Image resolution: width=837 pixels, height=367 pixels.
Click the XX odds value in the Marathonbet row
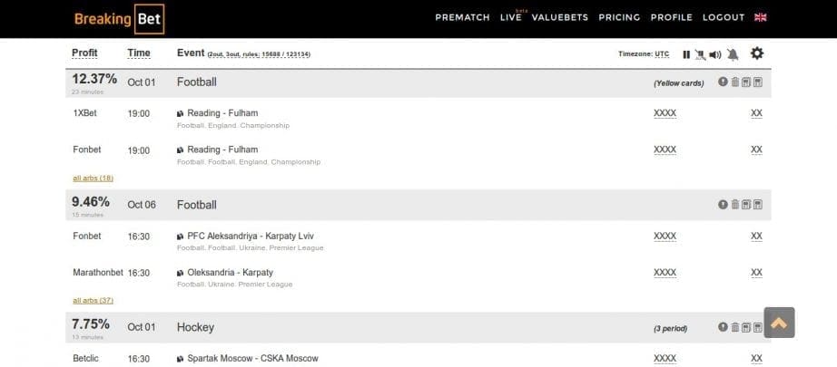(756, 273)
